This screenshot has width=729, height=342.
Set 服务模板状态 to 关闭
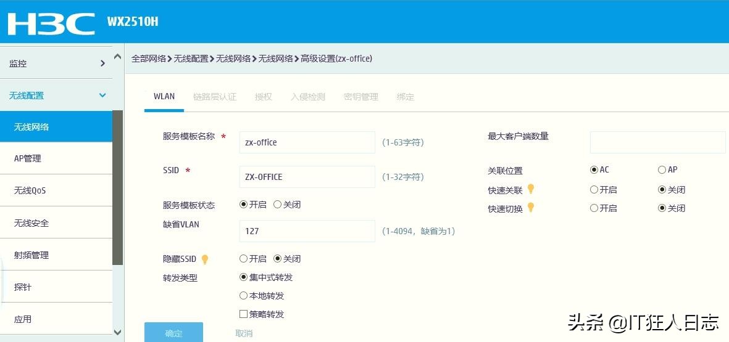point(278,205)
